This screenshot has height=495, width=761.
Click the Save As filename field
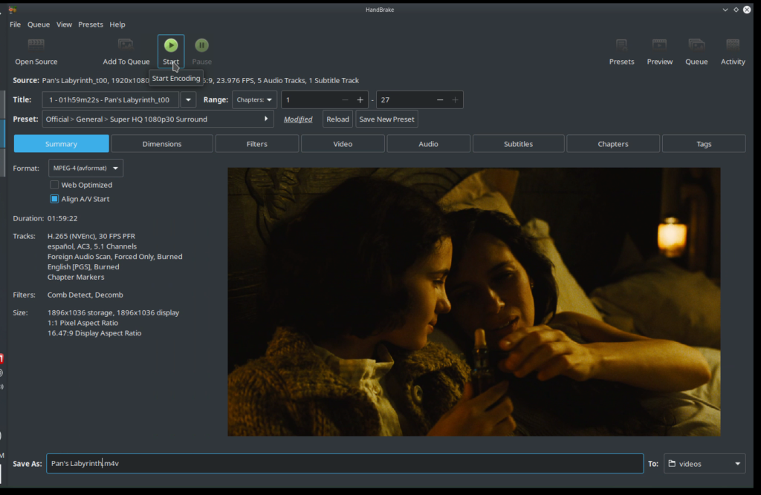[x=345, y=464]
